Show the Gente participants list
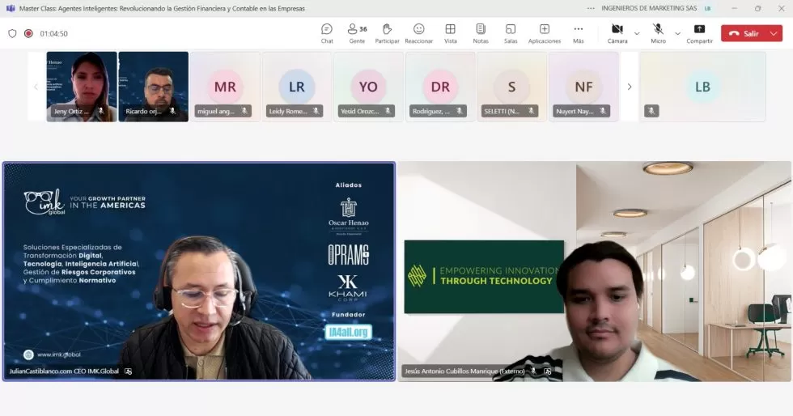The image size is (793, 416). point(357,33)
